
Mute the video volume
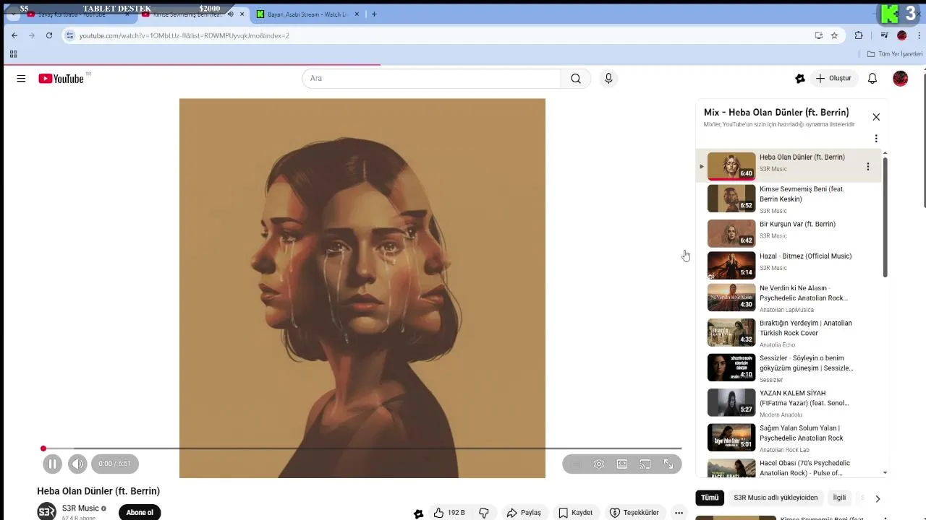[x=77, y=464]
